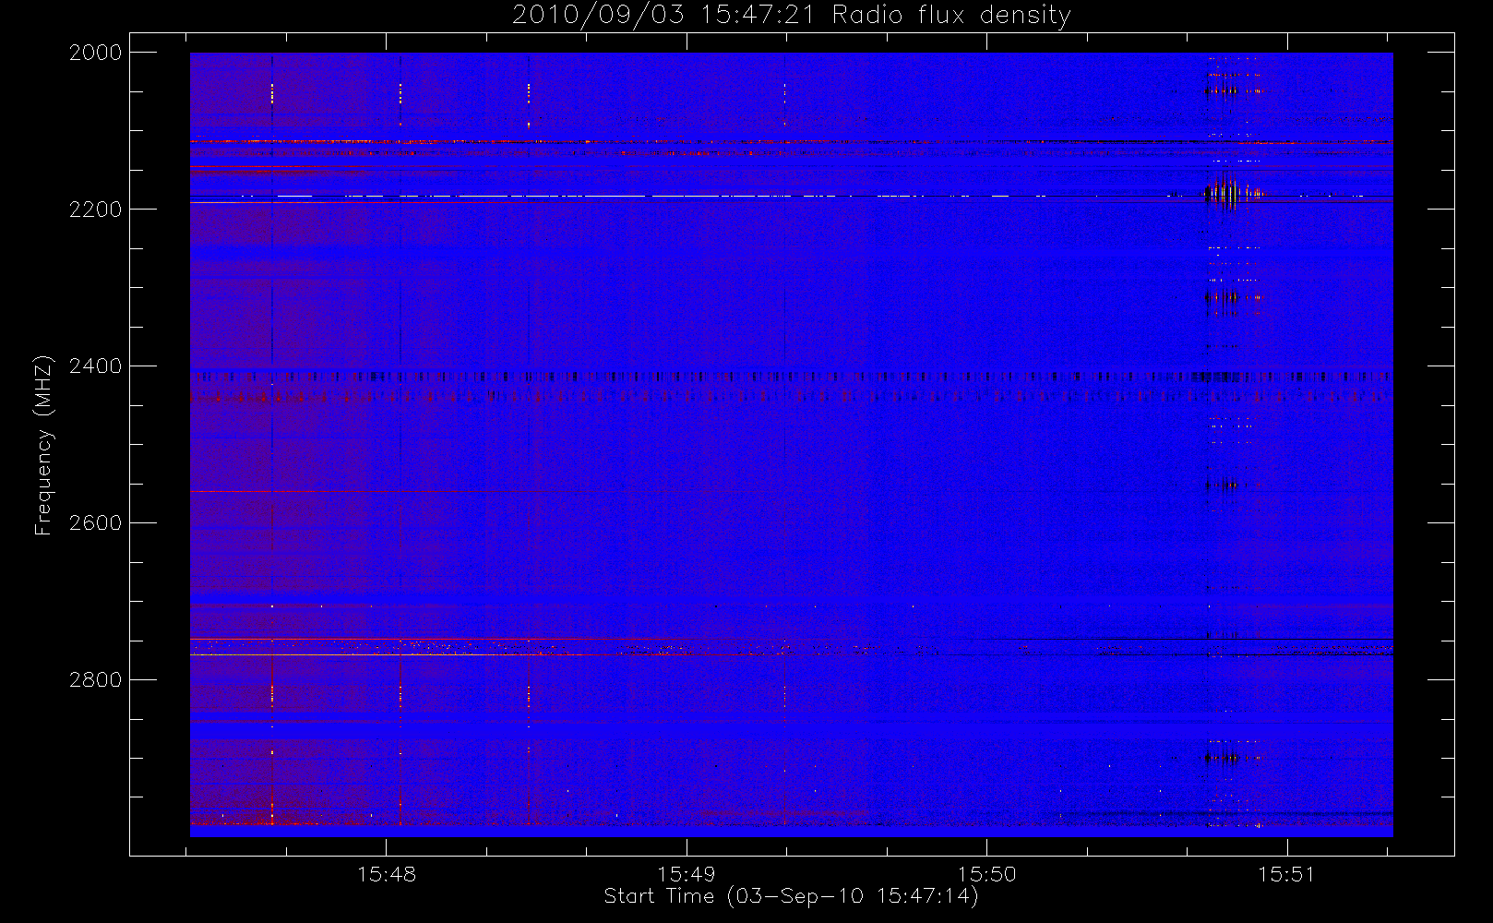Click the red dotted line just above 2100 MHz
The width and height of the screenshot is (1493, 923).
(x=554, y=141)
